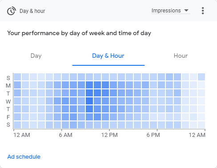This screenshot has width=217, height=168.
Task: Expand the Impressions metric dropdown
Action: point(171,11)
